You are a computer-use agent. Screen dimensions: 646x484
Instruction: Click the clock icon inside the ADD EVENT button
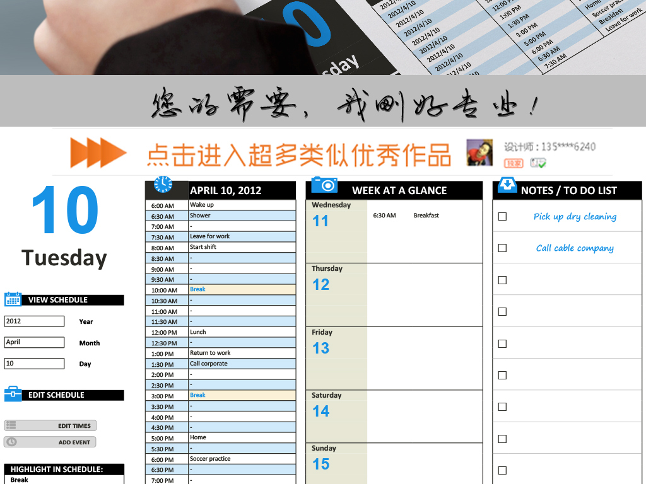coord(11,442)
